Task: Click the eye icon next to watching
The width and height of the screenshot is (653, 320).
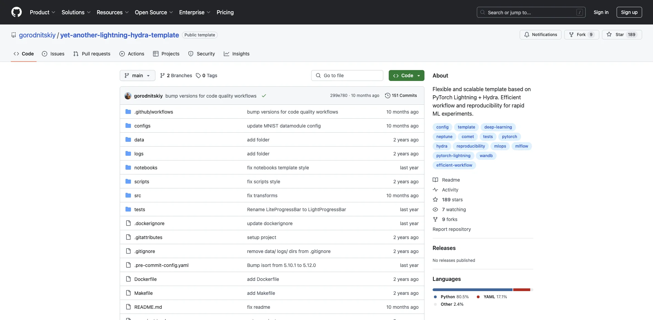Action: click(x=435, y=209)
